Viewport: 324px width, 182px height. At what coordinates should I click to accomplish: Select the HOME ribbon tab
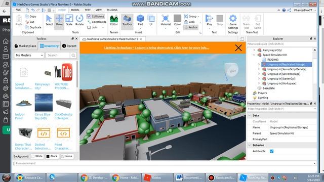coord(62,10)
